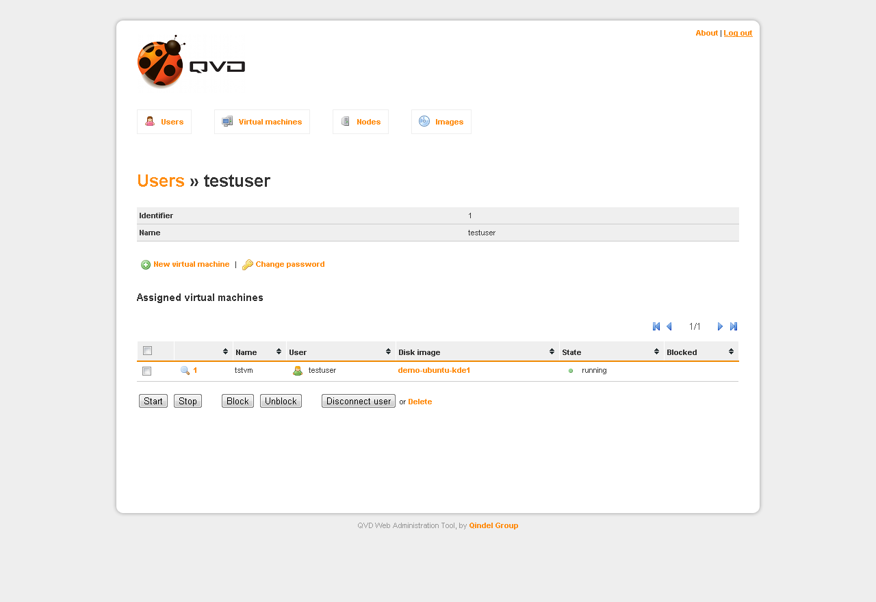
Task: Toggle select-all checkbox in table header
Action: point(147,351)
